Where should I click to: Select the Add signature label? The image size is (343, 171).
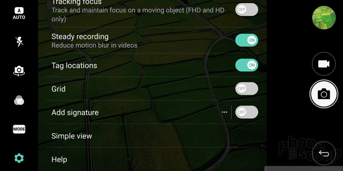click(75, 112)
